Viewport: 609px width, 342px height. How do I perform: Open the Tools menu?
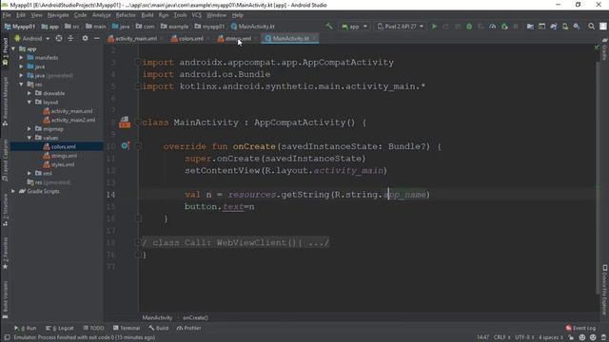point(180,15)
